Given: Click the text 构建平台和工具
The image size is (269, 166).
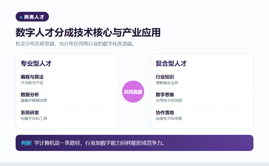Looking at the screenshot, I should pos(34,118).
